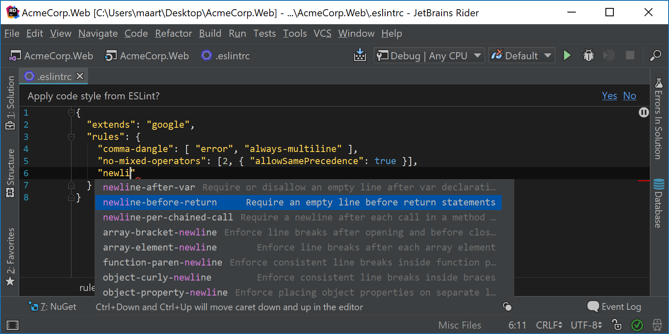
Task: Open the Code menu
Action: 136,33
